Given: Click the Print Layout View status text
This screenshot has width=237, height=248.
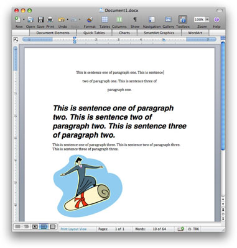Looking at the screenshot, I should [x=73, y=229].
